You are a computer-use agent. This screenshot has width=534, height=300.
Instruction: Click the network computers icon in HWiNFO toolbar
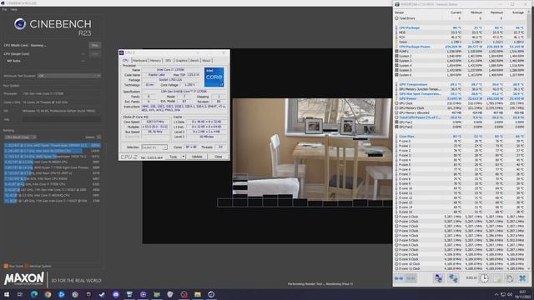point(453,278)
